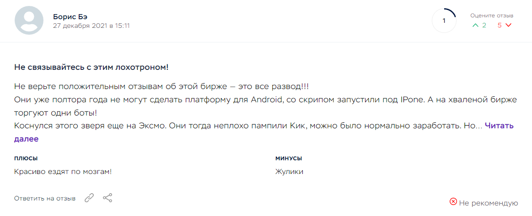The image size is (532, 216).
Task: Click the green upvote count 2
Action: (484, 25)
